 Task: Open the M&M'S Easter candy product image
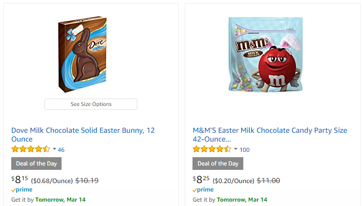coord(266,54)
